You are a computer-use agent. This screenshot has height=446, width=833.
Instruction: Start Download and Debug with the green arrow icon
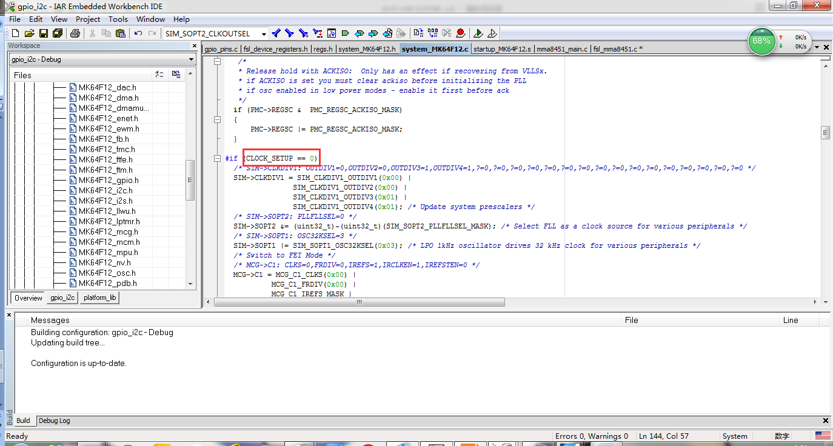click(x=478, y=33)
